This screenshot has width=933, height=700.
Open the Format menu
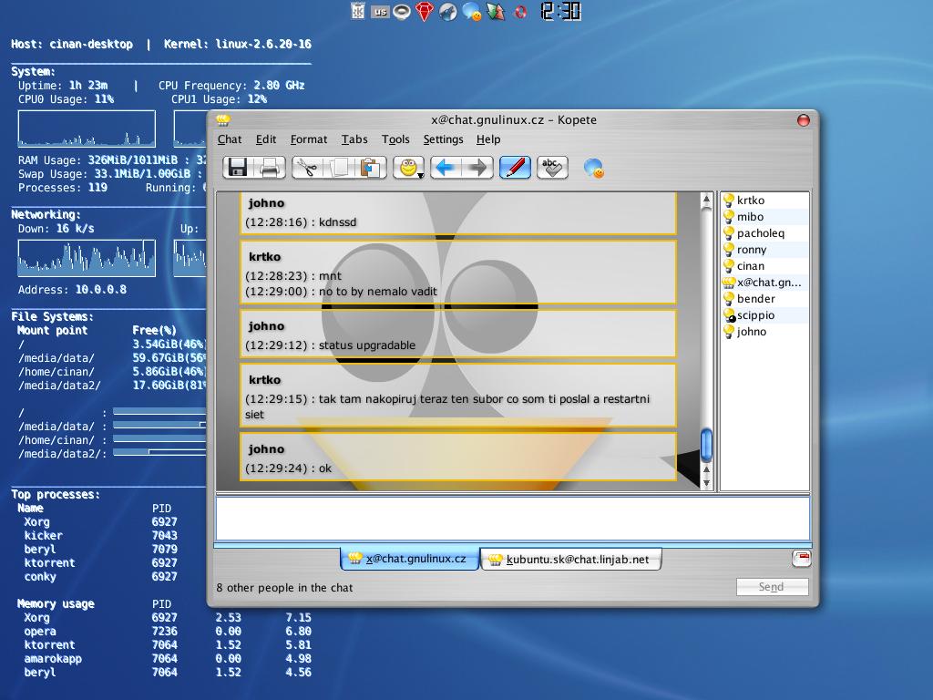pyautogui.click(x=308, y=139)
